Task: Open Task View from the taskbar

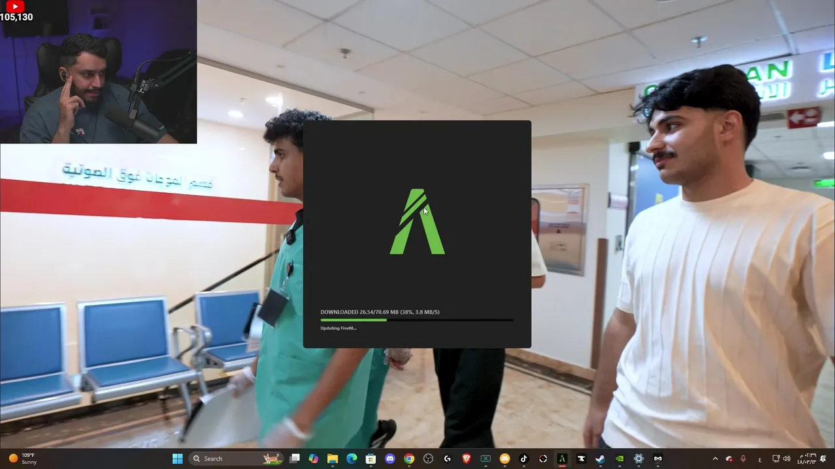Action: coord(295,459)
